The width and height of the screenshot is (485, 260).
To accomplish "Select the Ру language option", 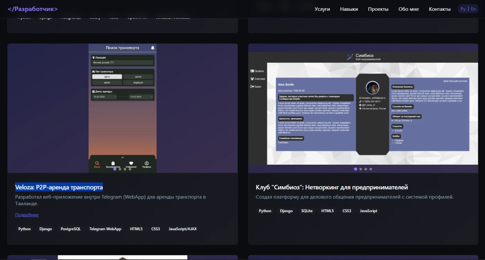I will point(463,9).
